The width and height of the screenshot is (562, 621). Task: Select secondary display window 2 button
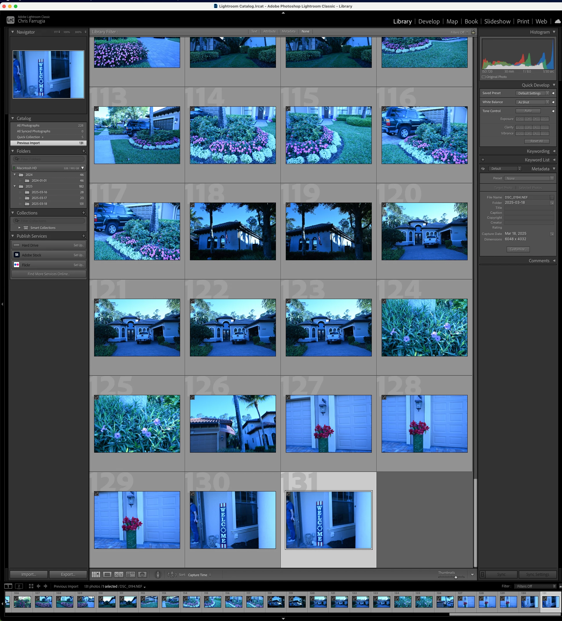(19, 586)
